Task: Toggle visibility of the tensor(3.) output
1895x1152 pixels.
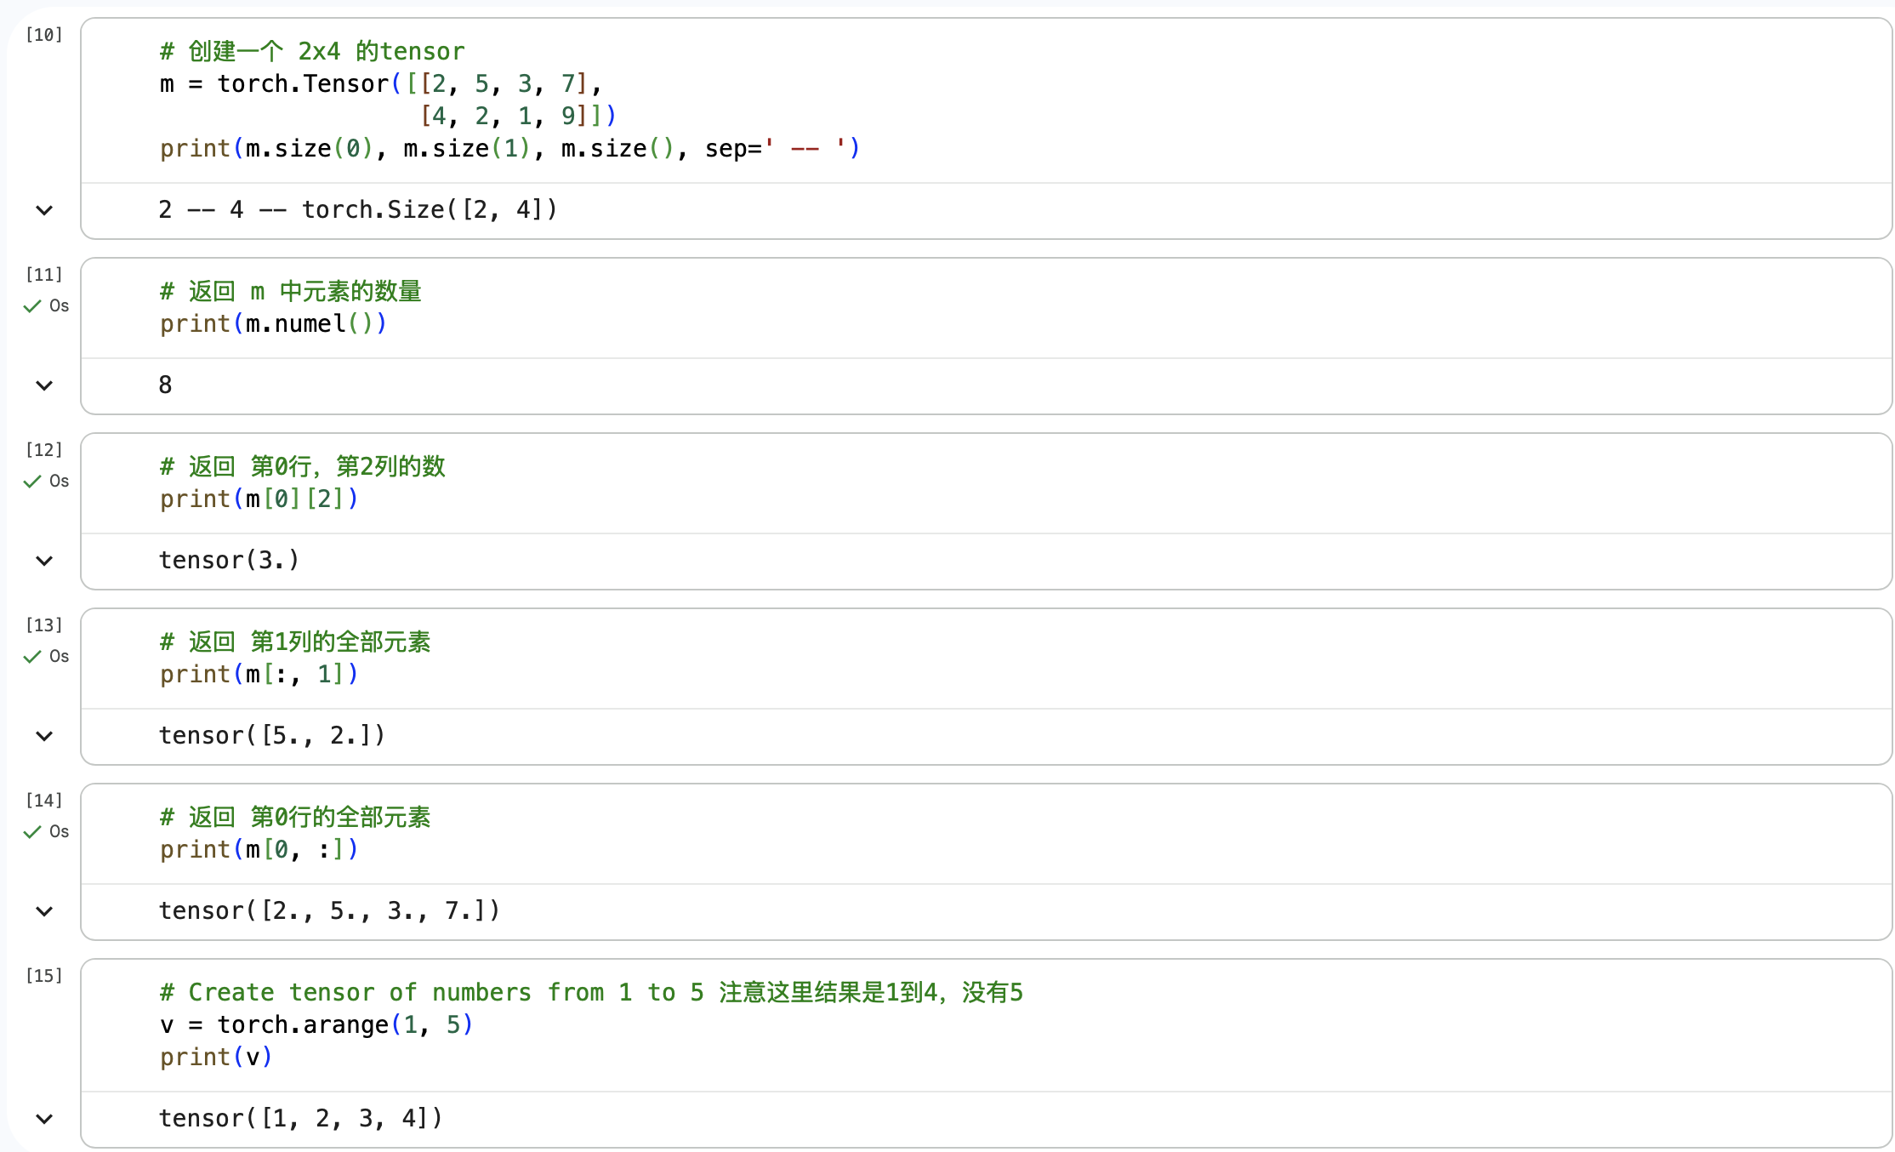Action: [x=43, y=561]
